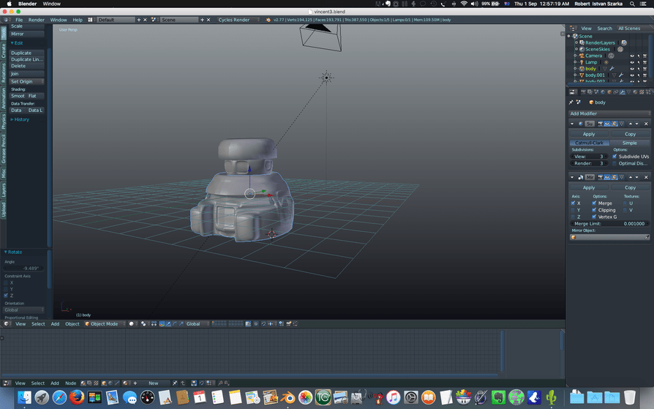
Task: Click the Firefox icon in the dock
Action: (x=77, y=397)
